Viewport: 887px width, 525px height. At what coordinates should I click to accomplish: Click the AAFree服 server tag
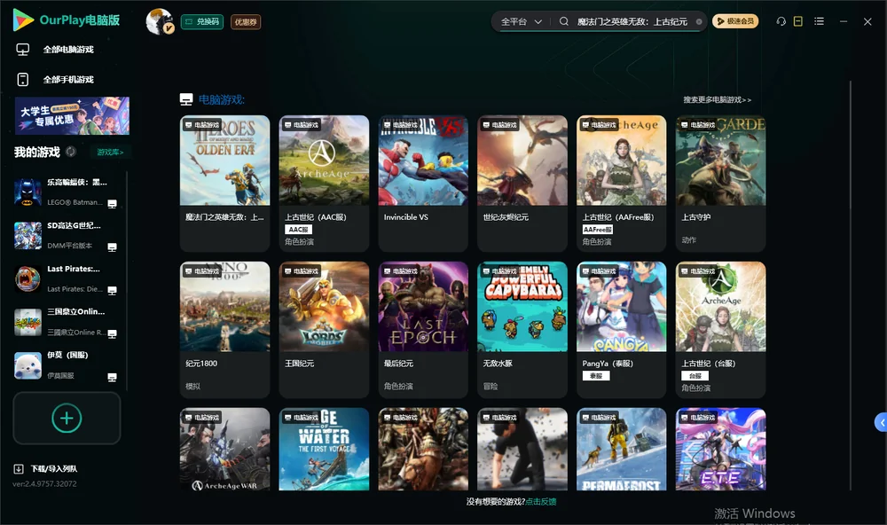598,230
